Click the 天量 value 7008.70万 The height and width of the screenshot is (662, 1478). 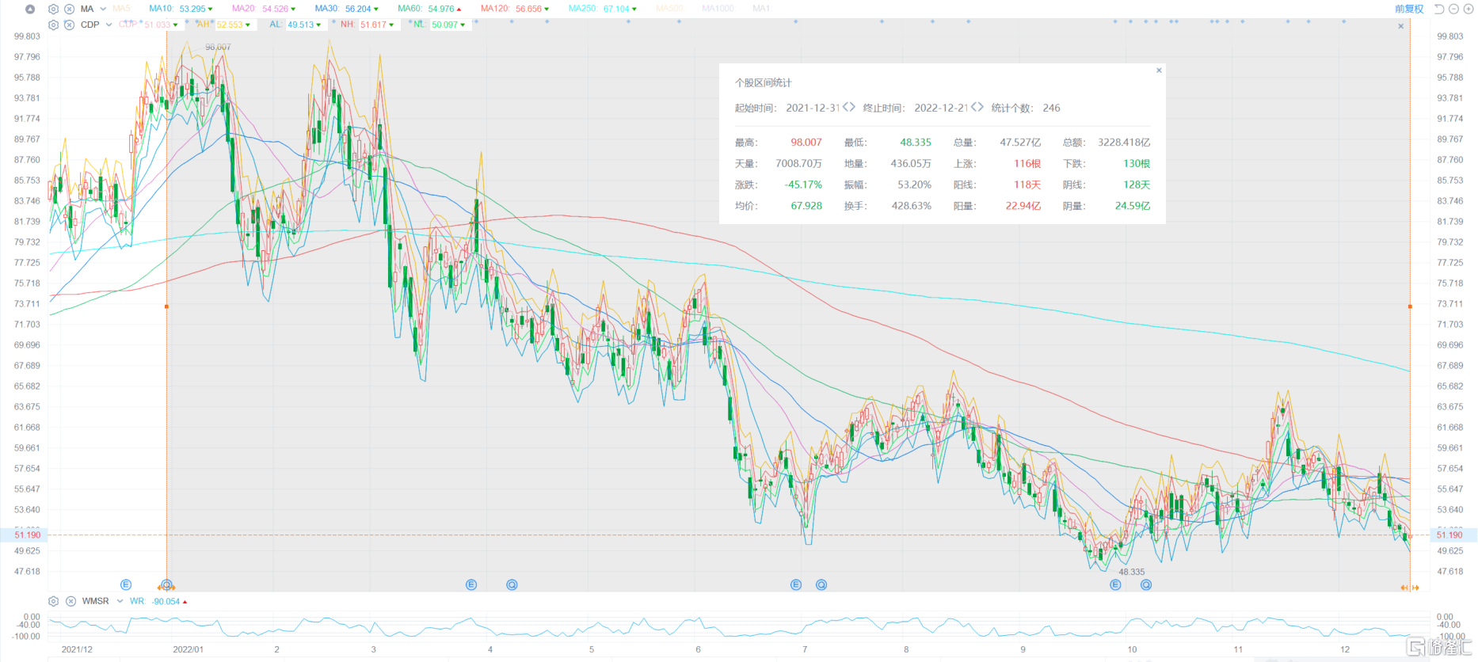click(798, 163)
